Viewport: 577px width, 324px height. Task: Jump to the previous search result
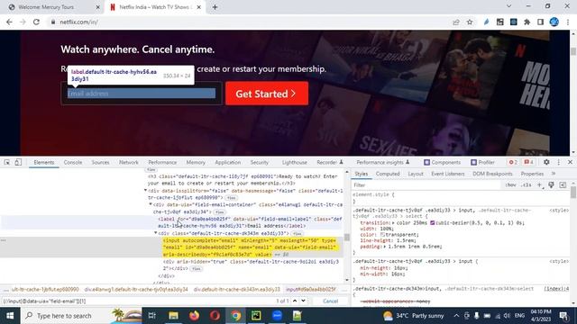(x=295, y=301)
